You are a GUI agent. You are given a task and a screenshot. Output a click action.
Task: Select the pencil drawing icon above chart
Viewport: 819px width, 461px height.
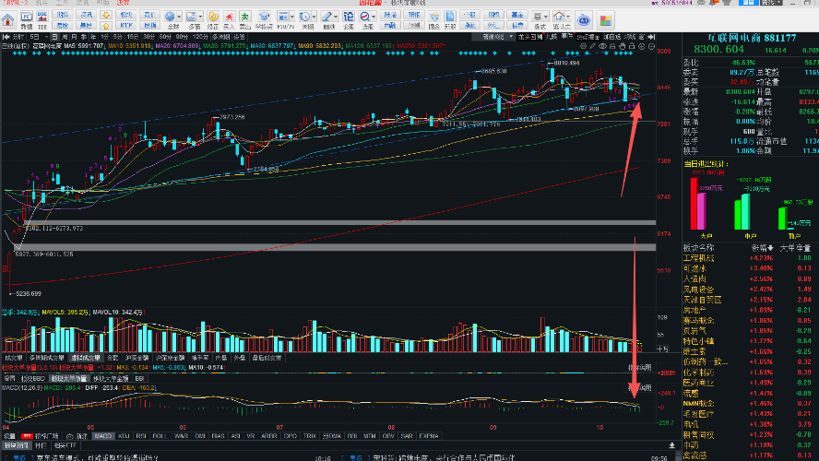(593, 46)
